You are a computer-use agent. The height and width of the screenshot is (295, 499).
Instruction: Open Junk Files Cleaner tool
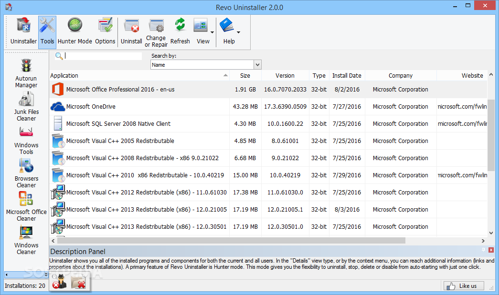click(x=26, y=106)
